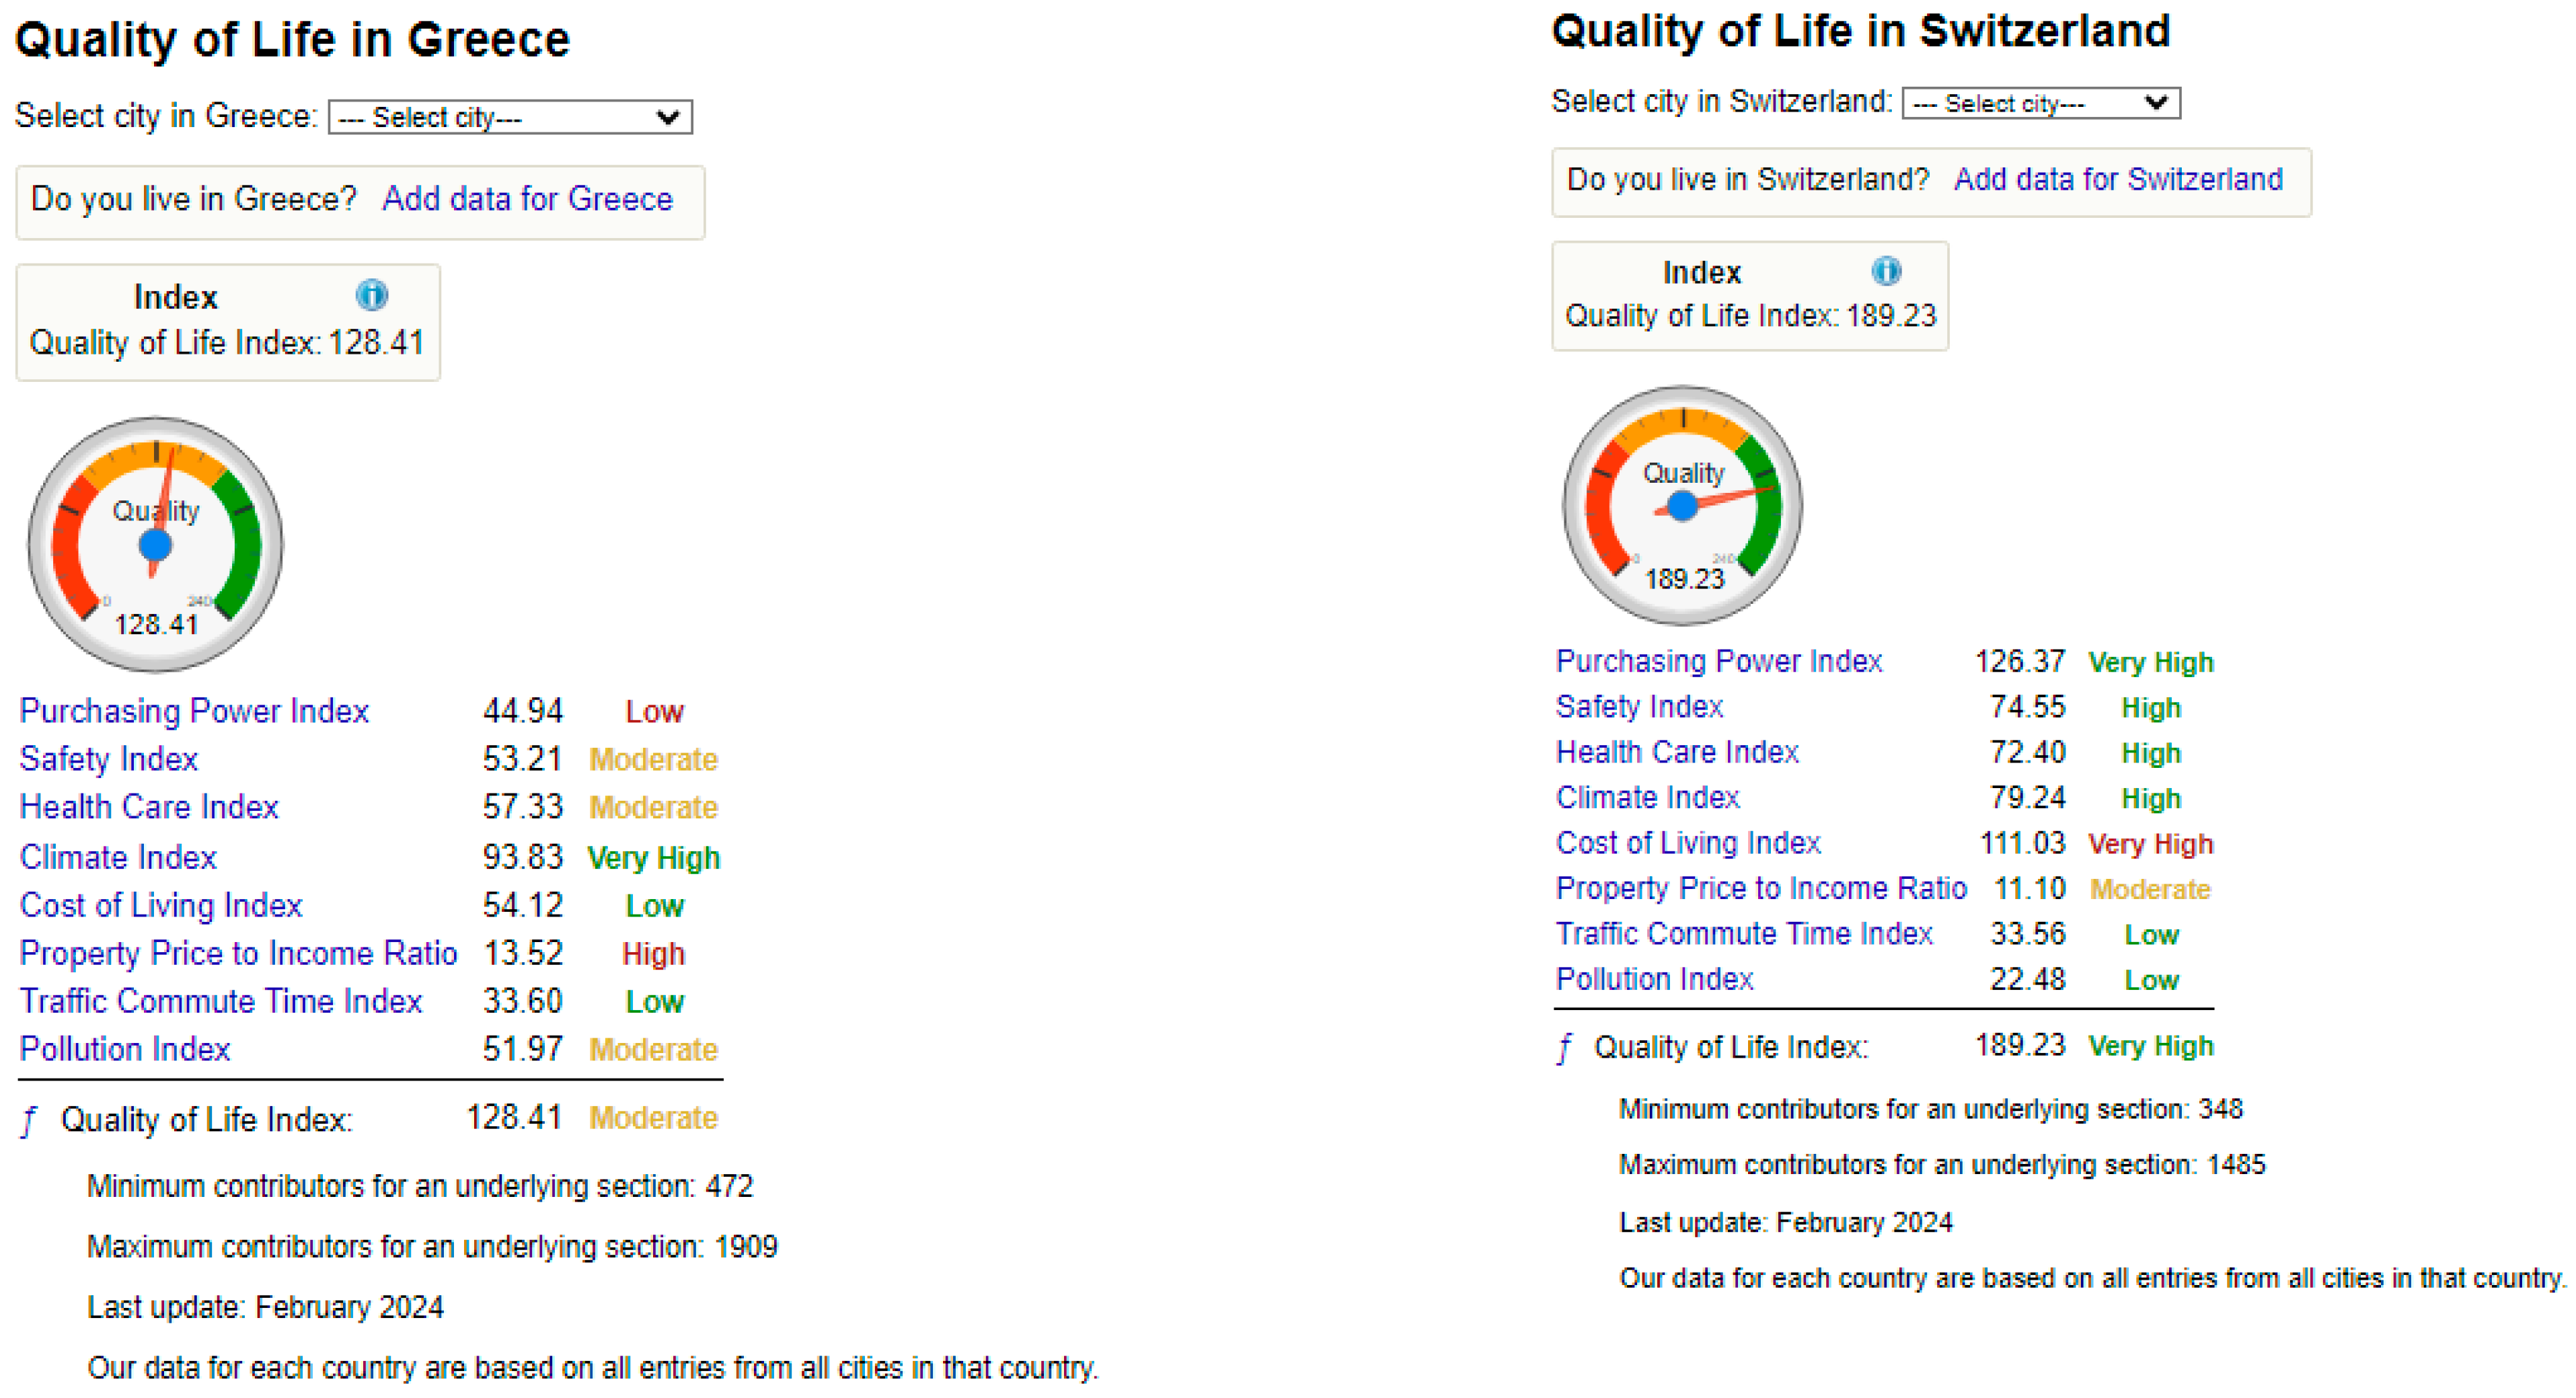Click the Greece quality gauge showing 128.41
This screenshot has height=1398, width=2576.
coord(155,545)
